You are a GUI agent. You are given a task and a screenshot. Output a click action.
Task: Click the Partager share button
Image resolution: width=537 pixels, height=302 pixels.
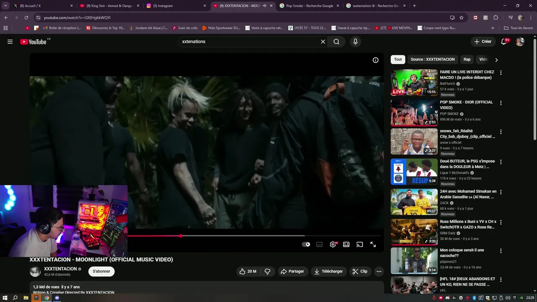click(292, 271)
